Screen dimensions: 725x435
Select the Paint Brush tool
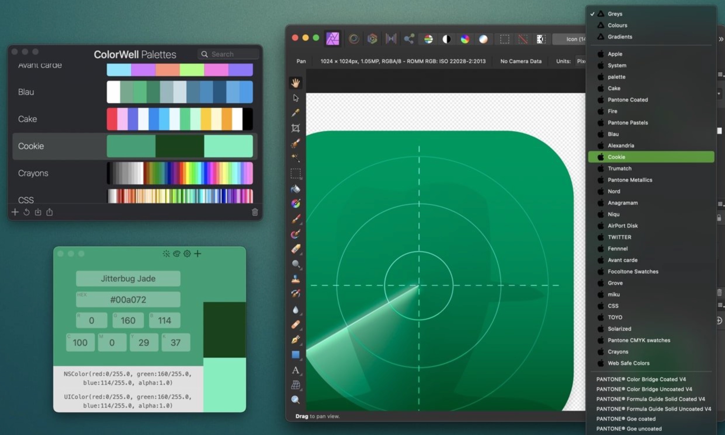tap(295, 219)
